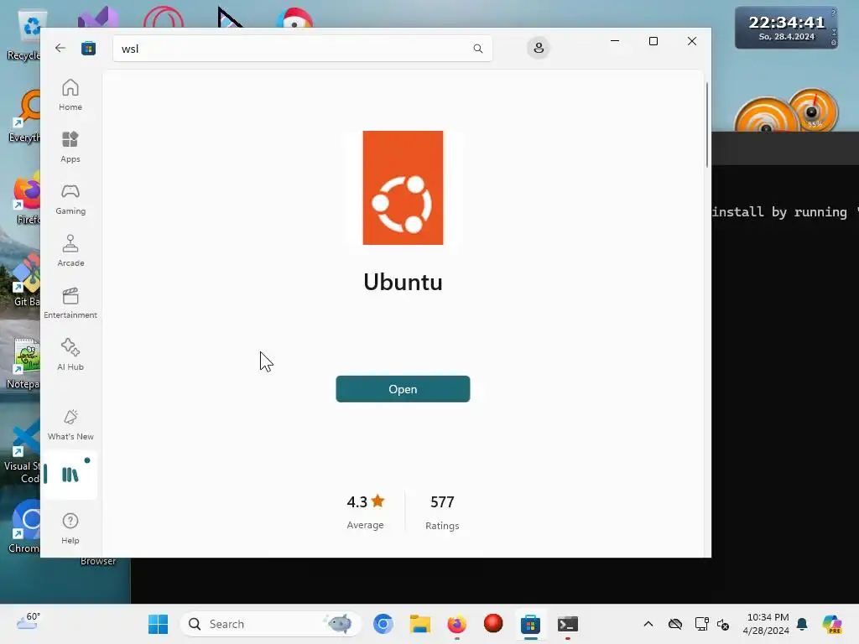
Task: Open the Home section in sidebar
Action: coord(70,95)
